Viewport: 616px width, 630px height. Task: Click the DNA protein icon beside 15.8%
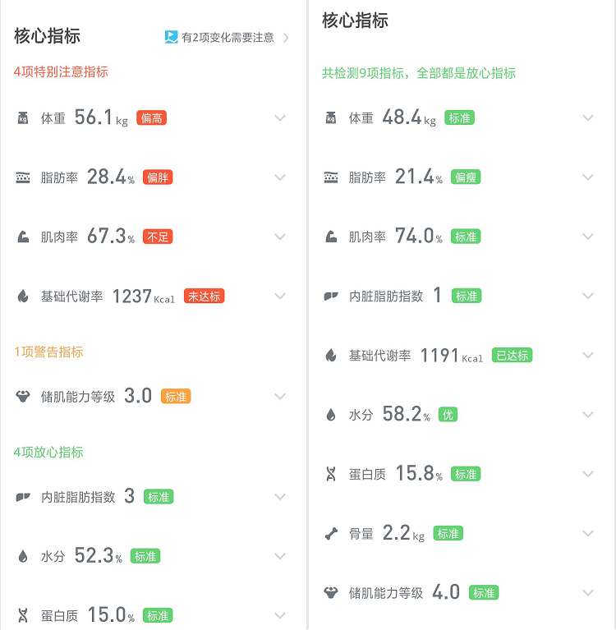pos(331,474)
